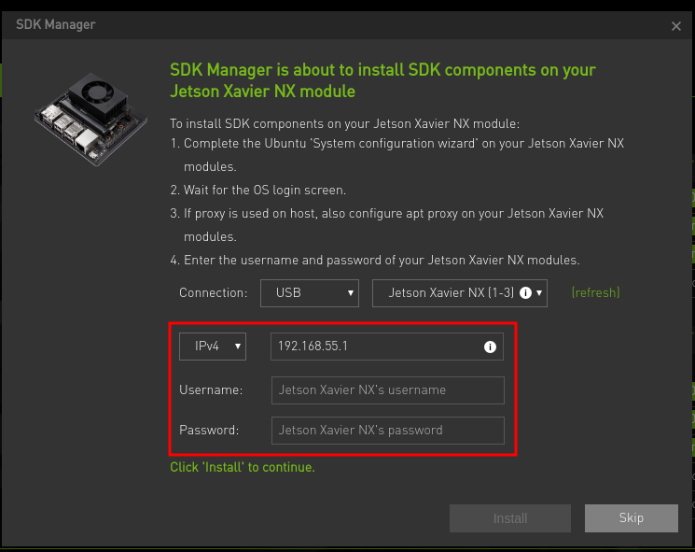Click step 1 about Ubuntu System configuration wizard
The image size is (695, 552).
click(x=397, y=155)
